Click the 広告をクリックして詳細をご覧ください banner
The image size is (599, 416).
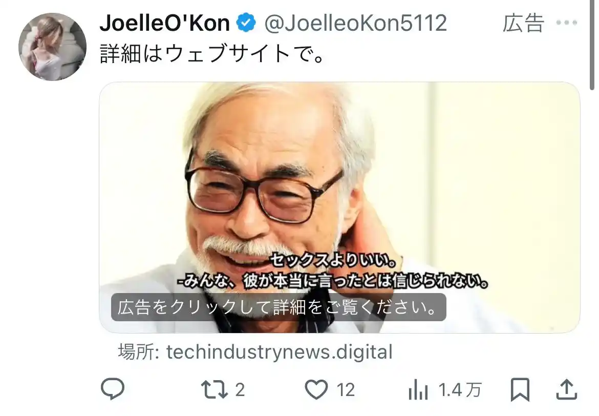click(279, 307)
